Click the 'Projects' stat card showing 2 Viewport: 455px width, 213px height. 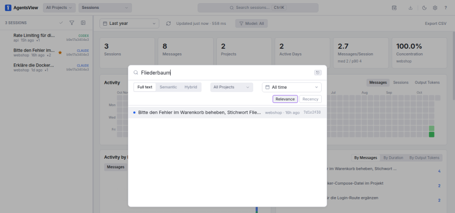[x=244, y=52]
